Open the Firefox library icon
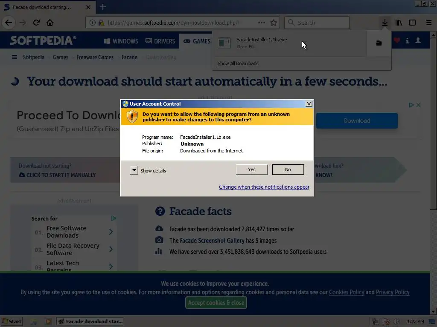The image size is (437, 327). 399,23
